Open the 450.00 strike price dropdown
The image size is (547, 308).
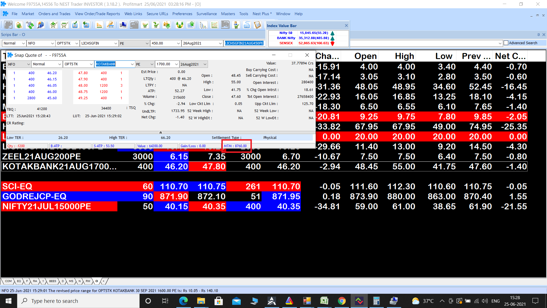coord(178,43)
